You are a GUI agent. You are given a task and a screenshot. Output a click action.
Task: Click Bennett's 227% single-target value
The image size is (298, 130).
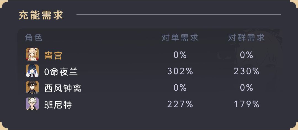[x=180, y=104]
